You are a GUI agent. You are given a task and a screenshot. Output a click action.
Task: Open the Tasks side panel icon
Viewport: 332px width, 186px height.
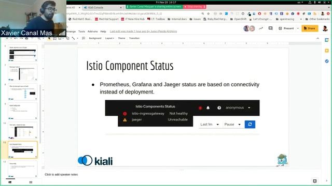click(327, 61)
